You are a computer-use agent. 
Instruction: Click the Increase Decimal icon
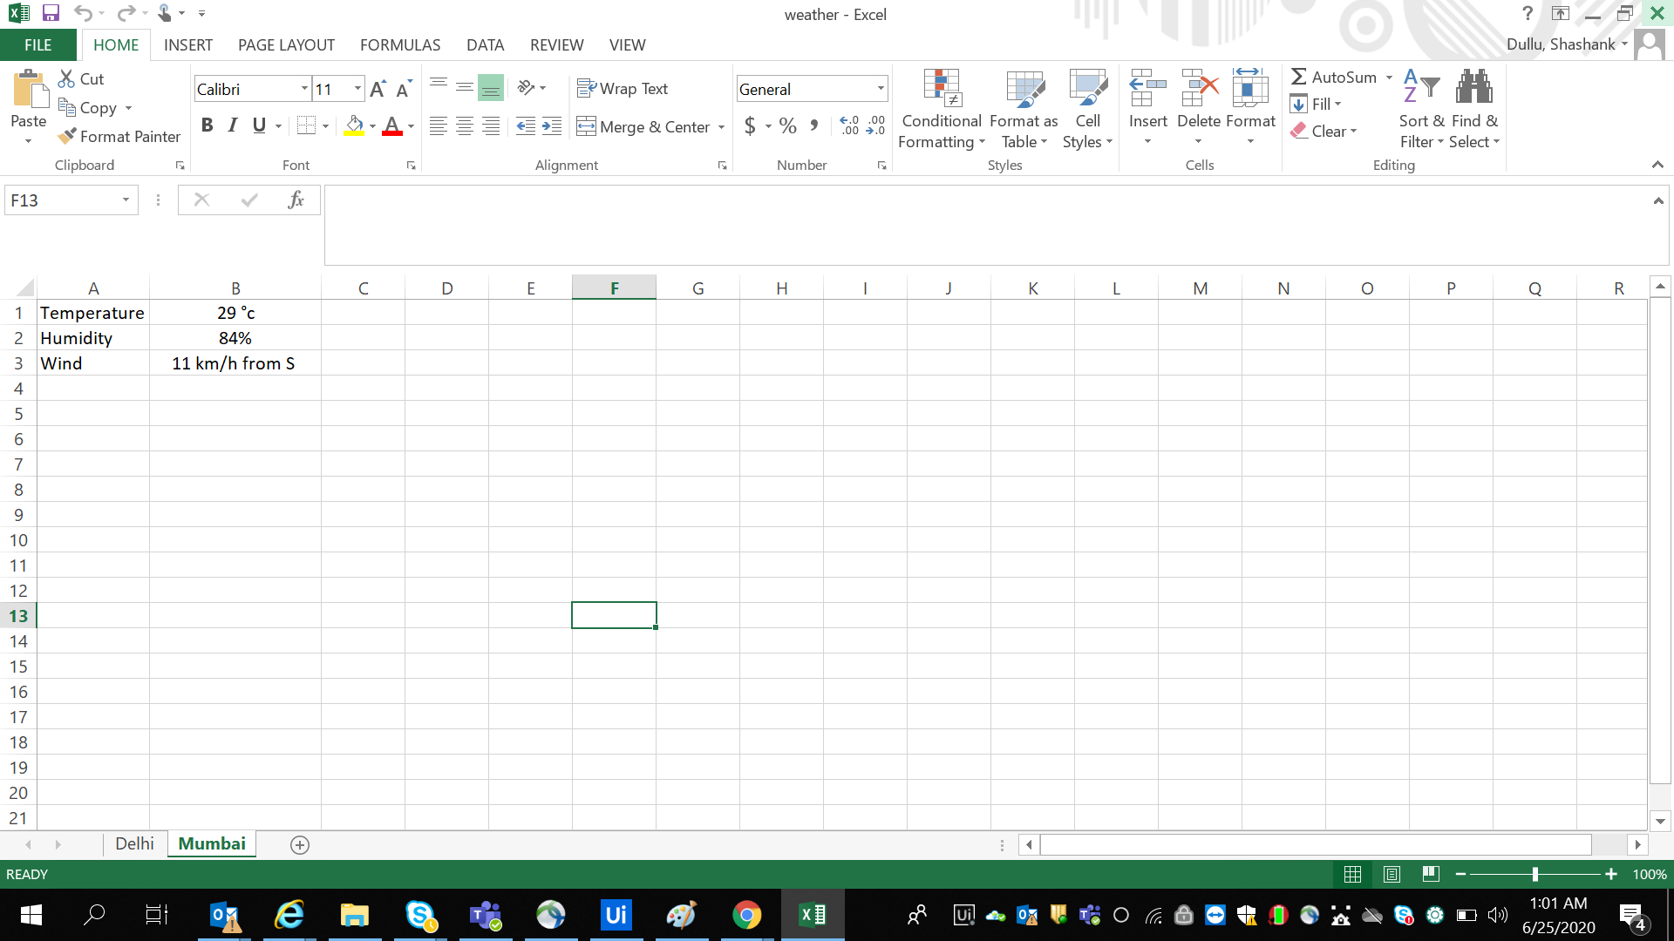pyautogui.click(x=849, y=126)
